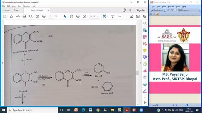Open the Edit menu in Acrobat

[x=9, y=6]
